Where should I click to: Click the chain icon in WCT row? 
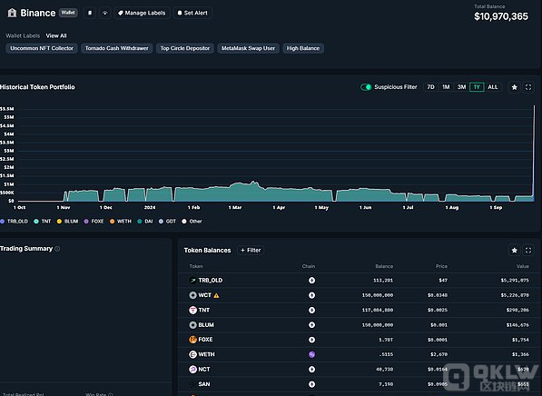tap(311, 295)
